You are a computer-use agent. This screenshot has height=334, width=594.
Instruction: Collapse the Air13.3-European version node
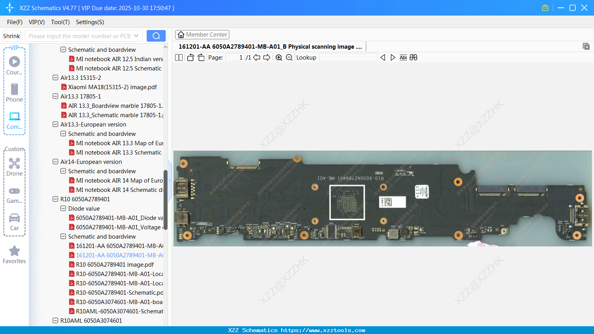pyautogui.click(x=55, y=125)
